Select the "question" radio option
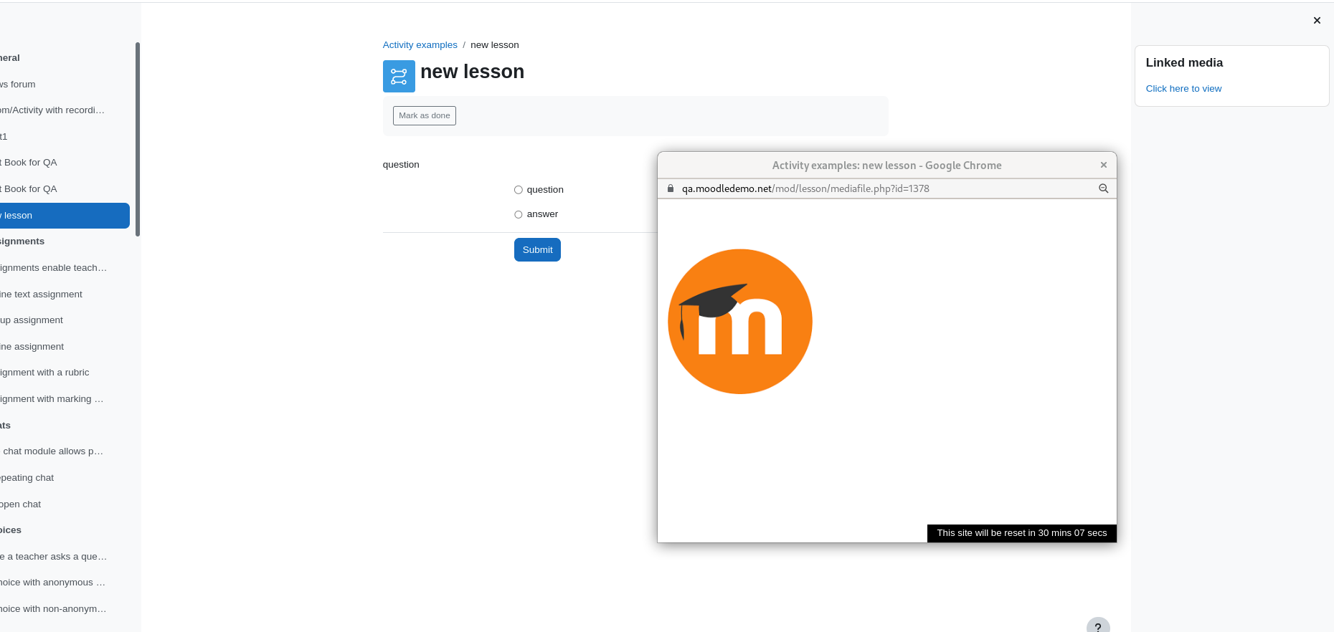Screen dimensions: 1334x632 (x=519, y=190)
